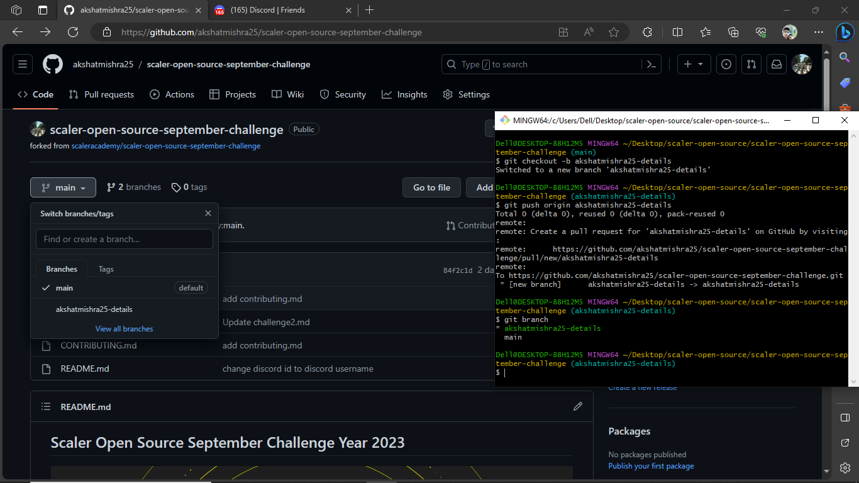This screenshot has width=859, height=483.
Task: Open CONTRIBUTING.md file in list
Action: [x=99, y=345]
